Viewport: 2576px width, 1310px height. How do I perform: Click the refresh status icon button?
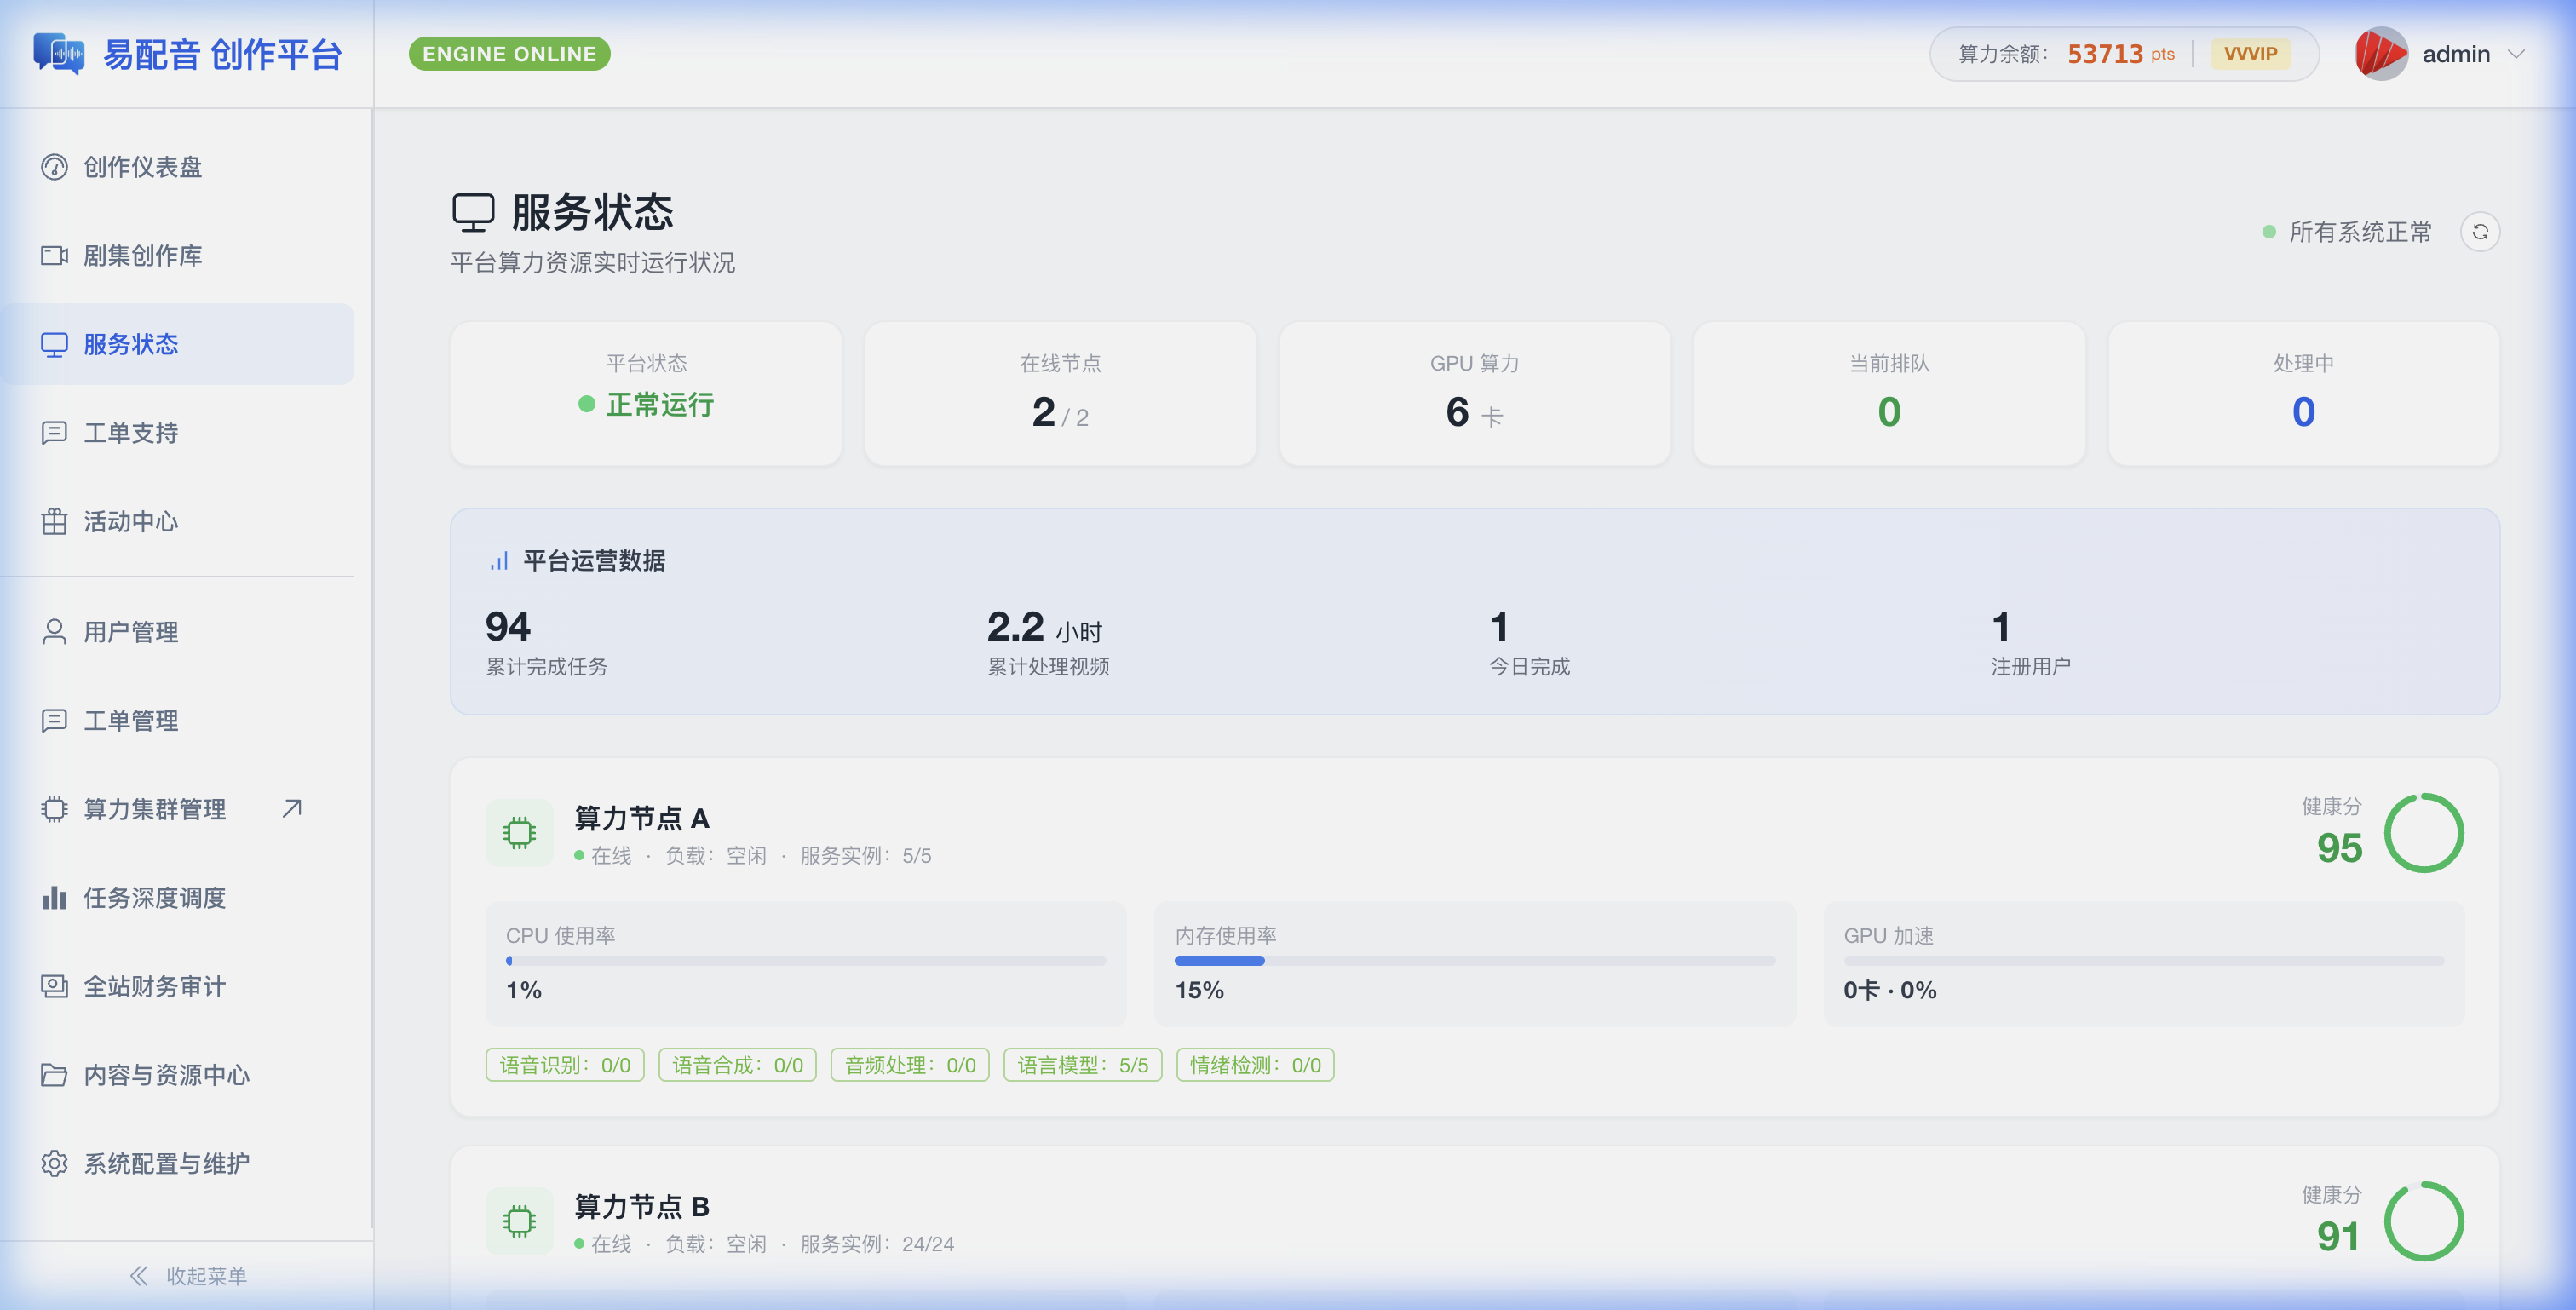click(2479, 232)
